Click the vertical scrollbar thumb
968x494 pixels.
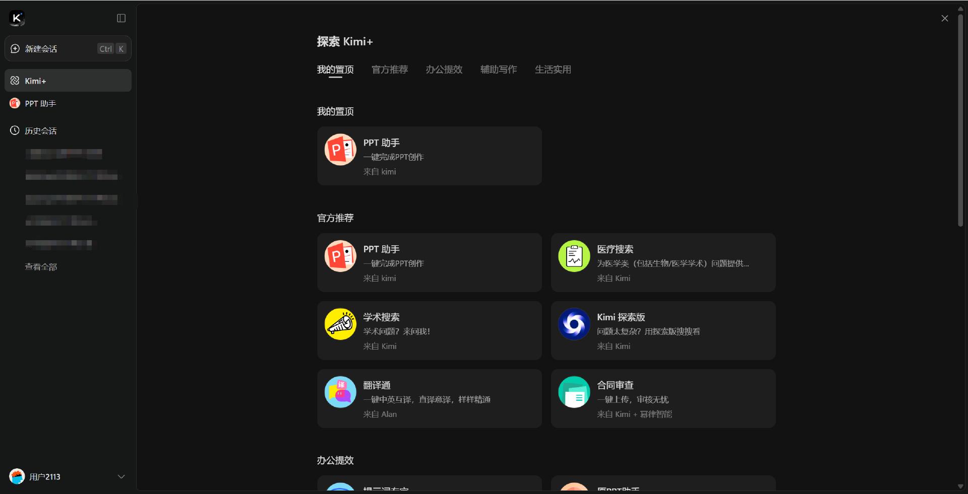click(x=960, y=121)
